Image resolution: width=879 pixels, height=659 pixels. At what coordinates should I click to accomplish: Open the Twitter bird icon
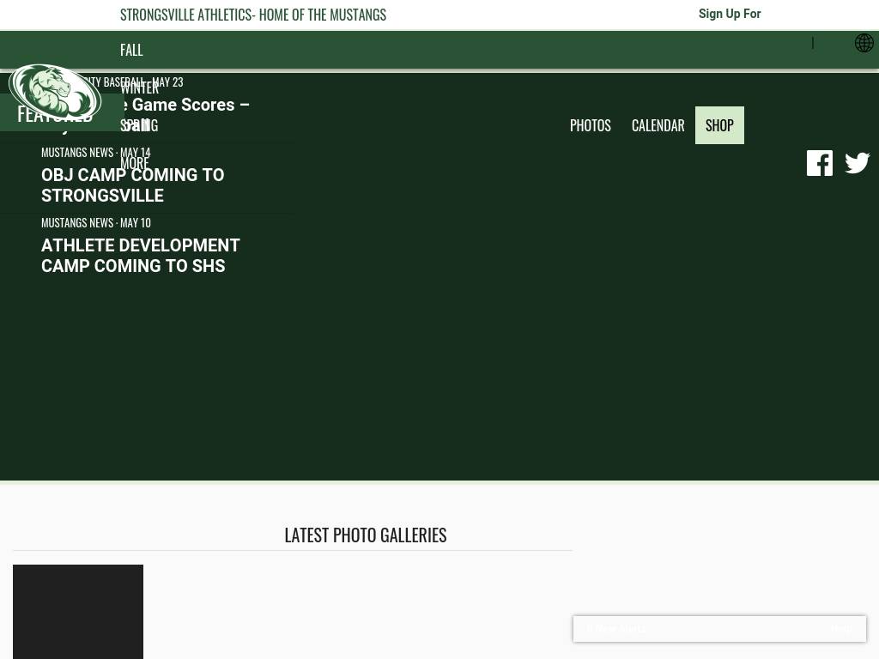(x=857, y=163)
